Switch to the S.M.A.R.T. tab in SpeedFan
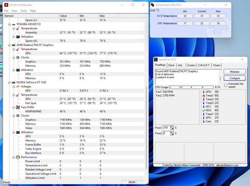Screen dimensions: 250x186 [204, 65]
